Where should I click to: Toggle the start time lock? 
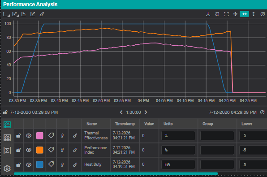point(5,112)
